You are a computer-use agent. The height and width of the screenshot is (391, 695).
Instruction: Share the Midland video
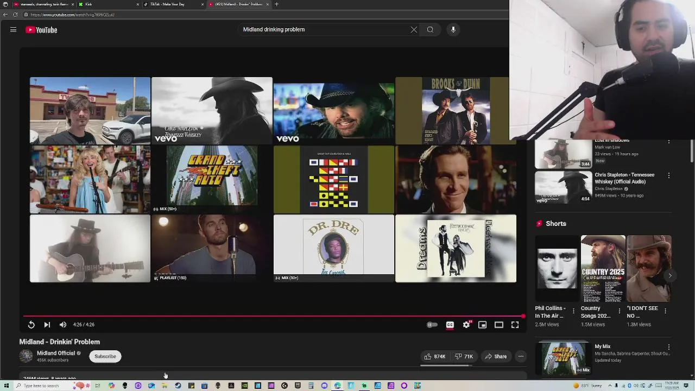[x=496, y=356]
